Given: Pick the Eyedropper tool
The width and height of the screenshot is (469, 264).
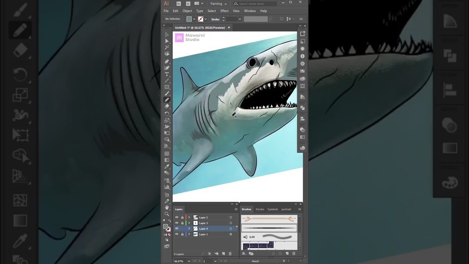Looking at the screenshot, I should (x=167, y=166).
